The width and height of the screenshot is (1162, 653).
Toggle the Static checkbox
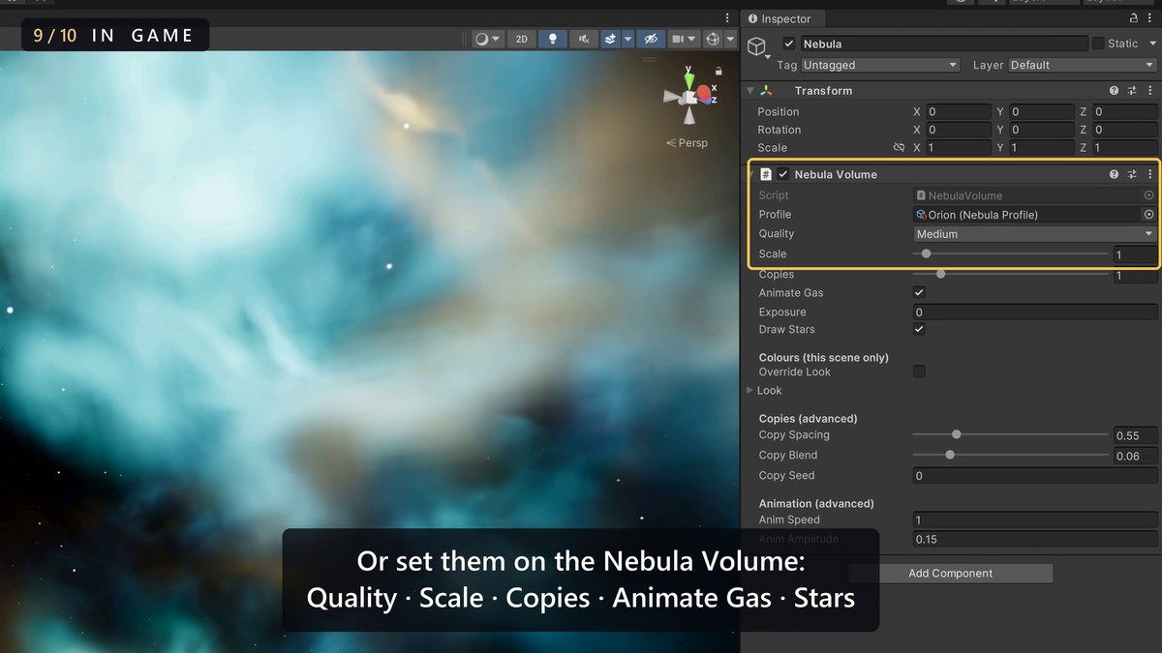[1098, 44]
